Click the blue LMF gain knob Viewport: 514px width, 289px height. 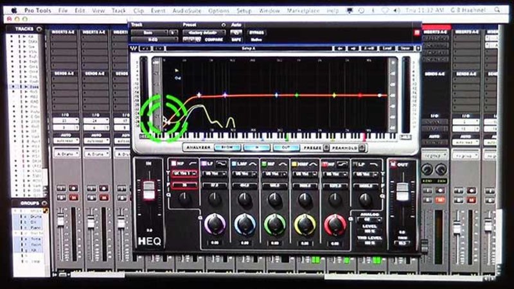(x=245, y=224)
